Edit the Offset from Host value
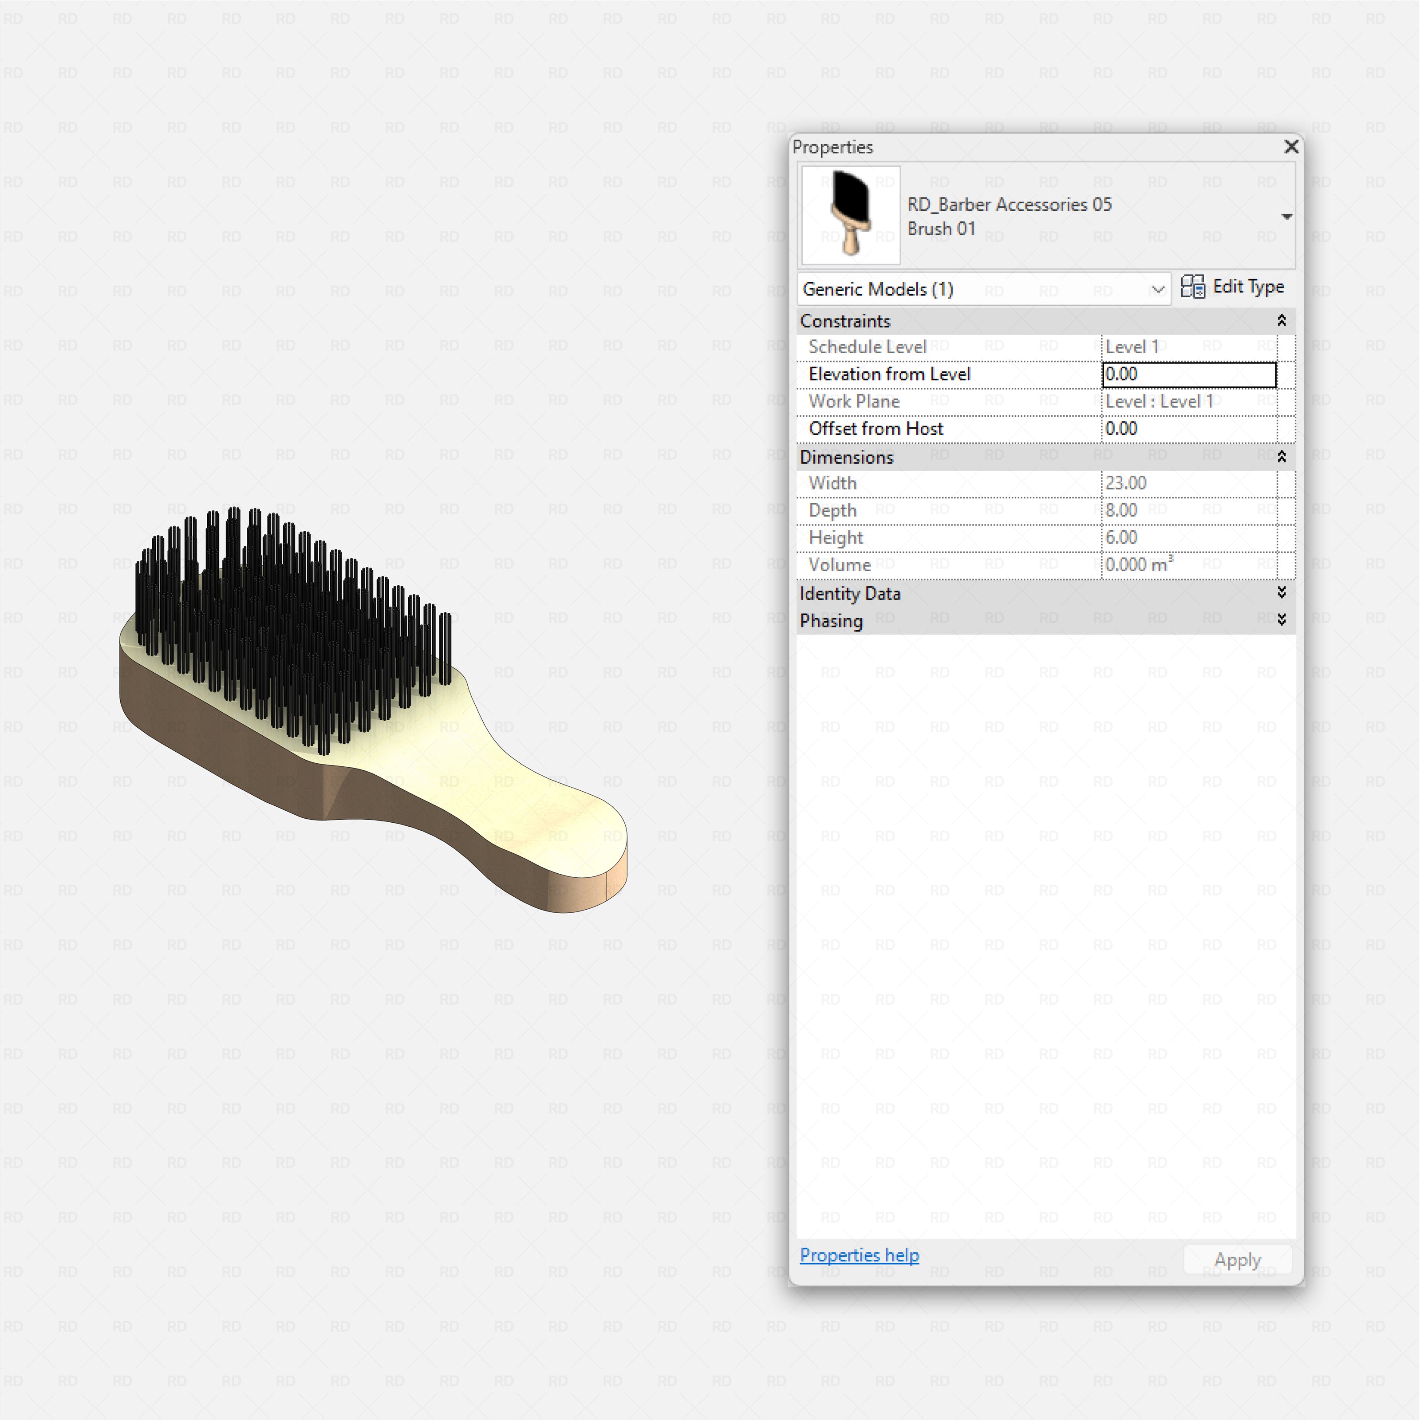The height and width of the screenshot is (1420, 1420). pyautogui.click(x=1188, y=429)
